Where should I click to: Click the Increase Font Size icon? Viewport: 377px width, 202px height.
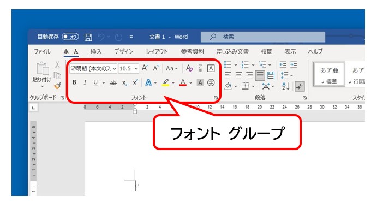click(x=145, y=68)
